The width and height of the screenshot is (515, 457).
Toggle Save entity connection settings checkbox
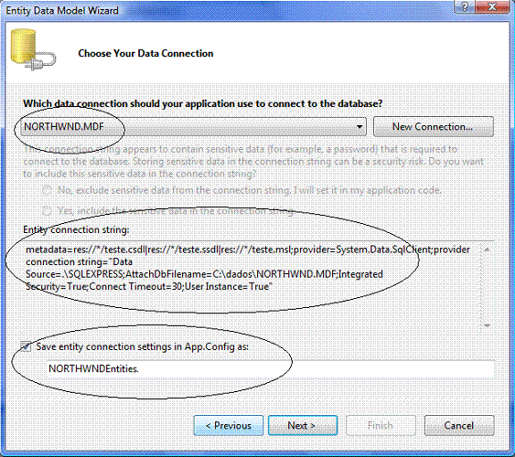tap(26, 346)
